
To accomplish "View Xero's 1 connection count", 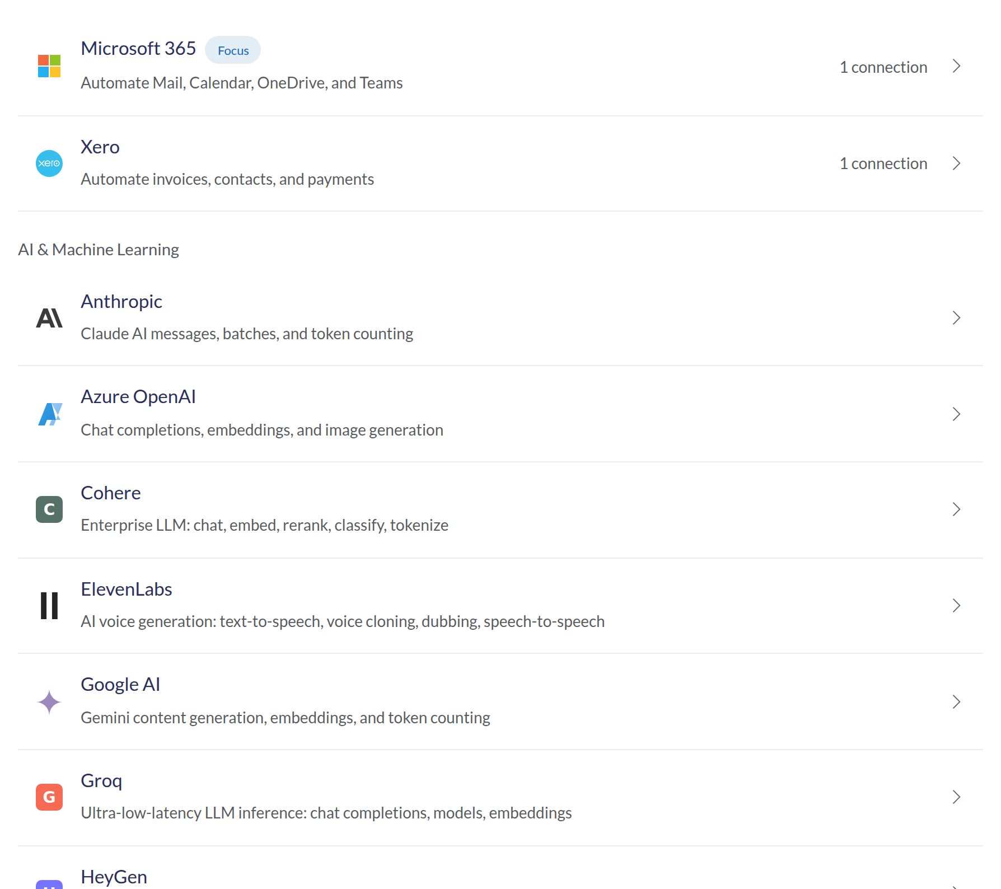I will pyautogui.click(x=883, y=163).
